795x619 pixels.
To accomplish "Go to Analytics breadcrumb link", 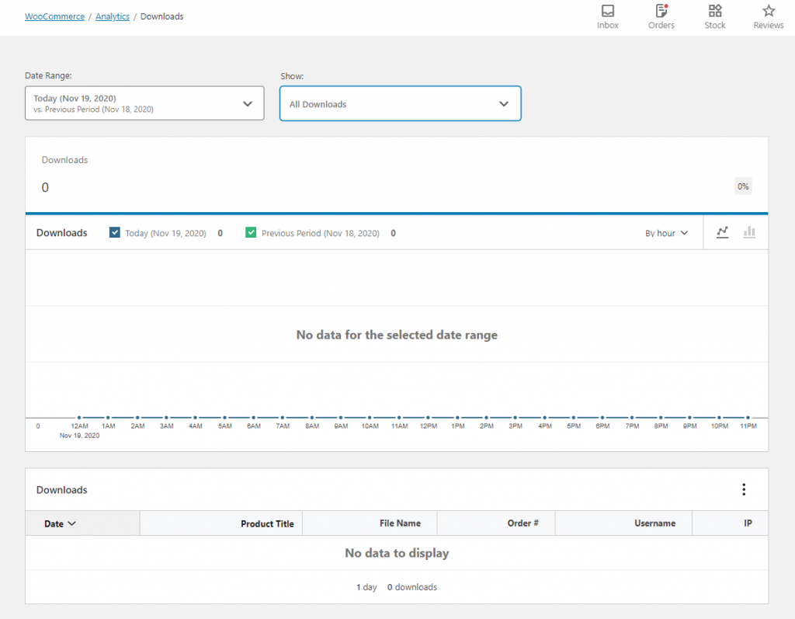I will (113, 16).
